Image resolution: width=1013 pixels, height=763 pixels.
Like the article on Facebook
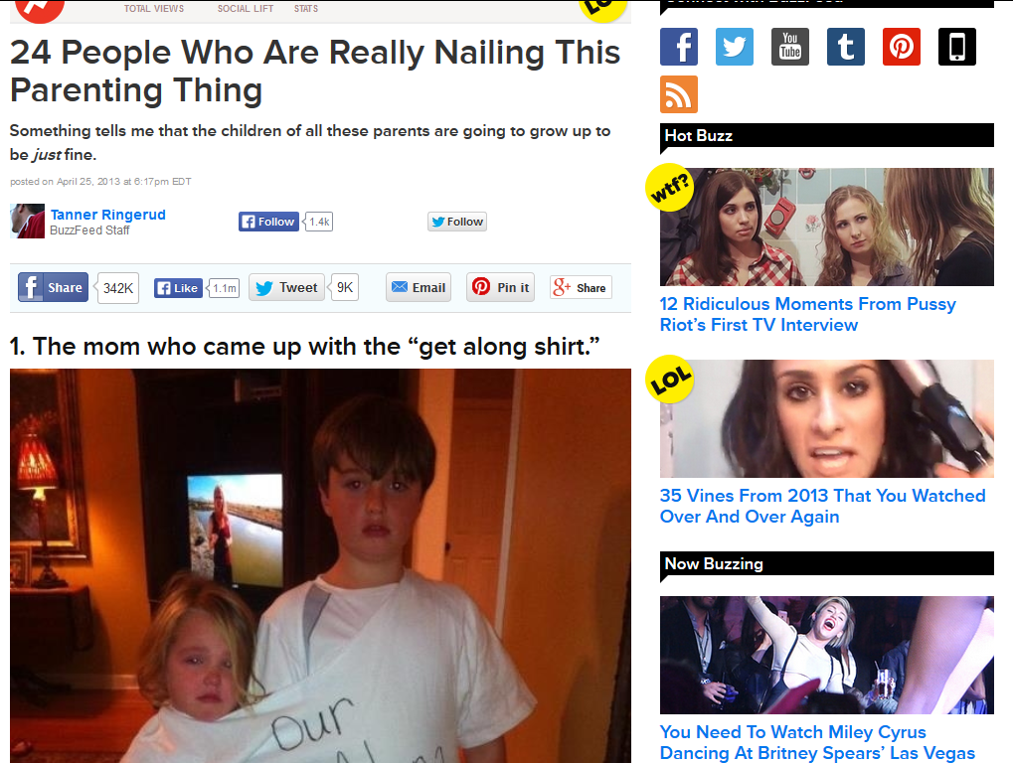(x=178, y=288)
